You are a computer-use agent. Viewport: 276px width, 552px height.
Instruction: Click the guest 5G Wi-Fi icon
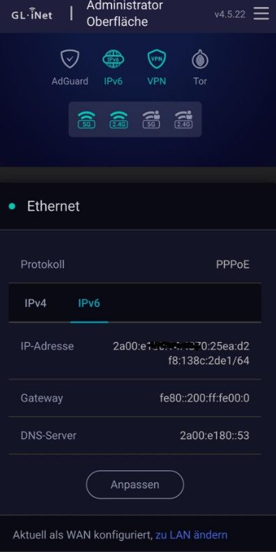point(151,120)
